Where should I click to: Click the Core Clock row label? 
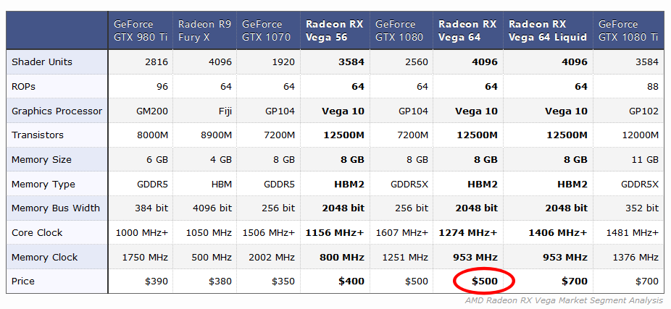click(x=37, y=233)
